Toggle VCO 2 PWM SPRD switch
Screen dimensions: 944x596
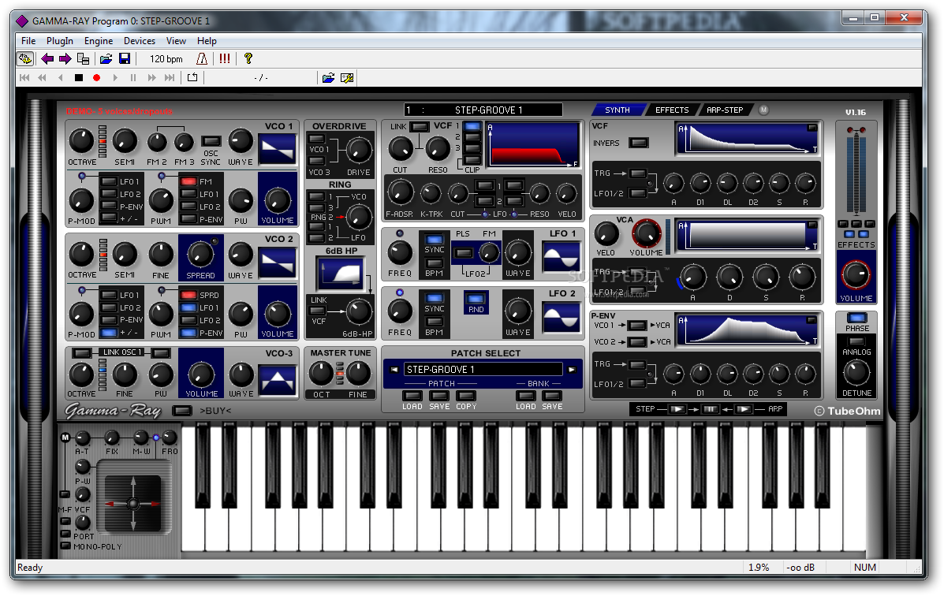point(188,295)
